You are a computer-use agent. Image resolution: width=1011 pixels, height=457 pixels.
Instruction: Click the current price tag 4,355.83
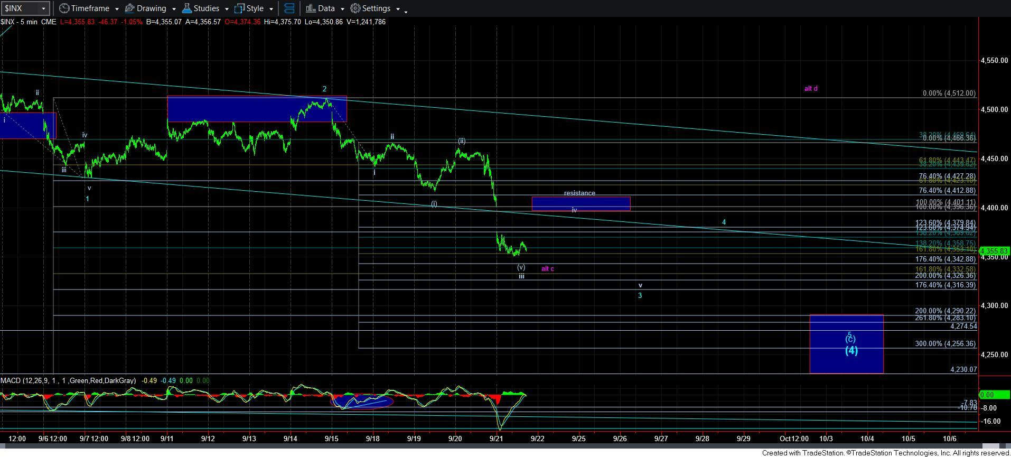[994, 251]
